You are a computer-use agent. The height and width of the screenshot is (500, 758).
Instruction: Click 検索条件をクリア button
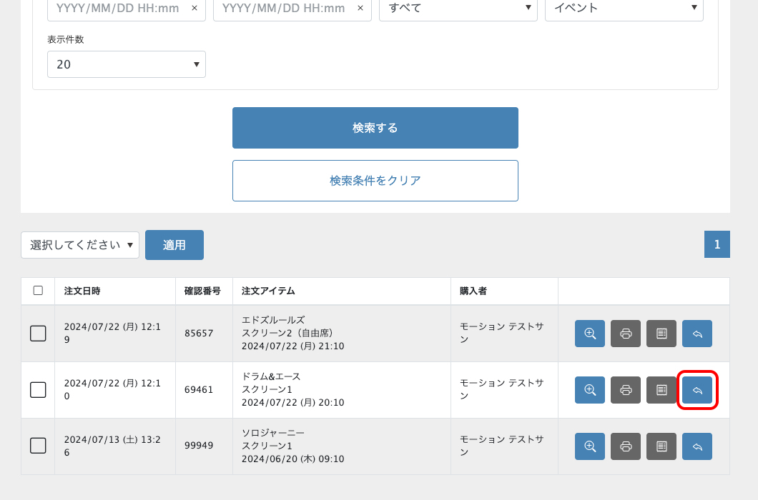tap(375, 181)
